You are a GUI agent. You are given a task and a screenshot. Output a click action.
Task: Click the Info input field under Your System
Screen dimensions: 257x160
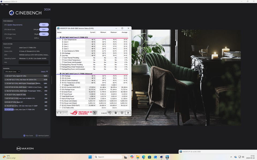[x=34, y=62]
